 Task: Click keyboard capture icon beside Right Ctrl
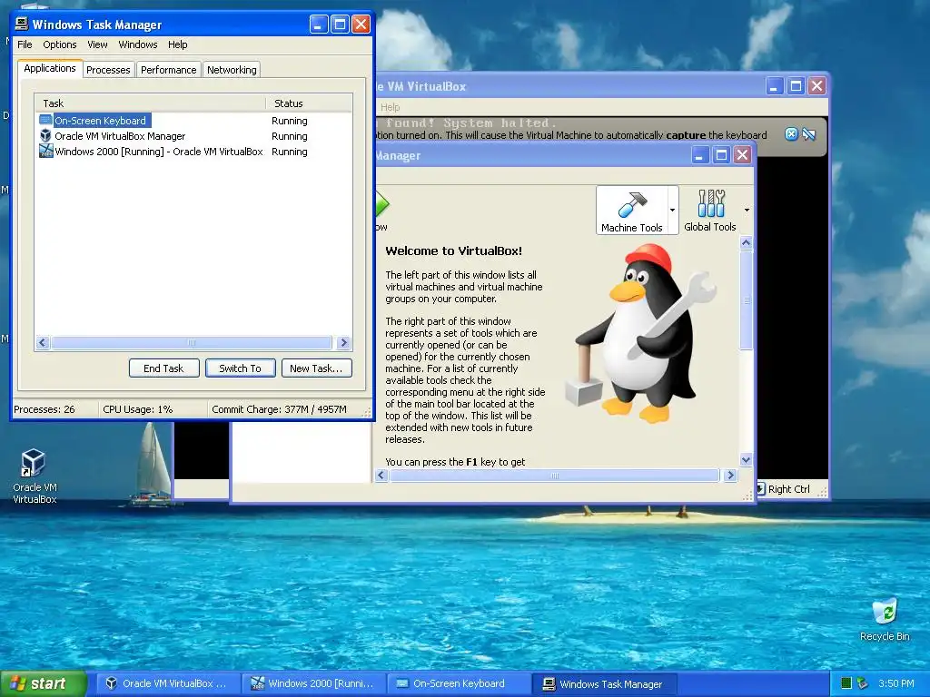coord(760,489)
